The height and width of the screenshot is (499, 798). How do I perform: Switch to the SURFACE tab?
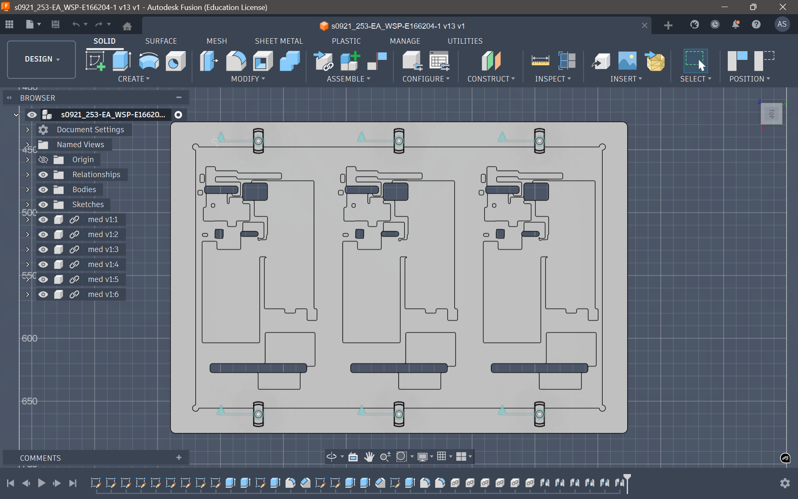(x=161, y=41)
